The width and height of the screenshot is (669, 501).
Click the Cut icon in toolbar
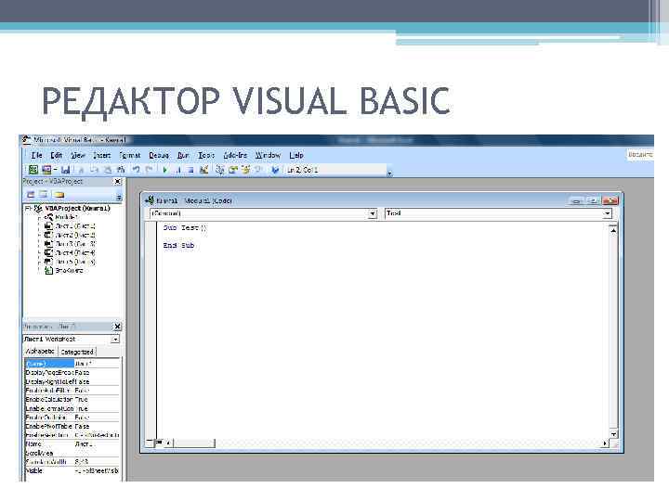pos(81,170)
